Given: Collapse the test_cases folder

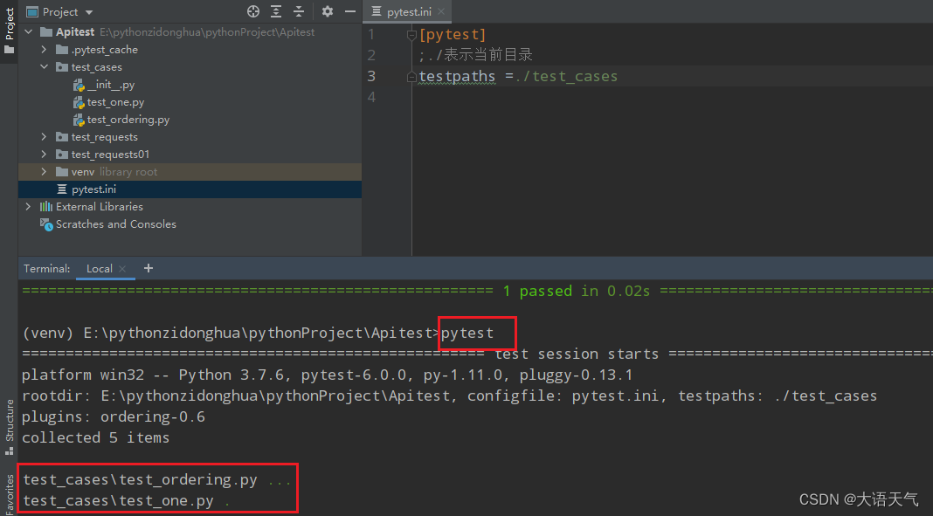Looking at the screenshot, I should 44,67.
